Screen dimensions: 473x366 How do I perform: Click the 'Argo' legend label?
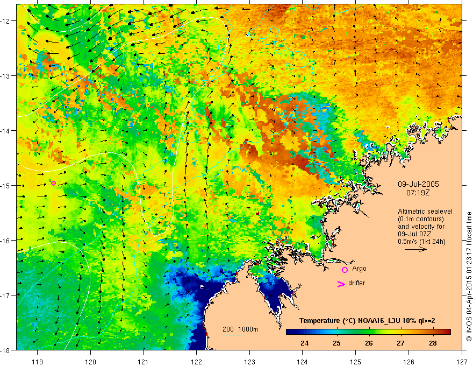tap(359, 269)
